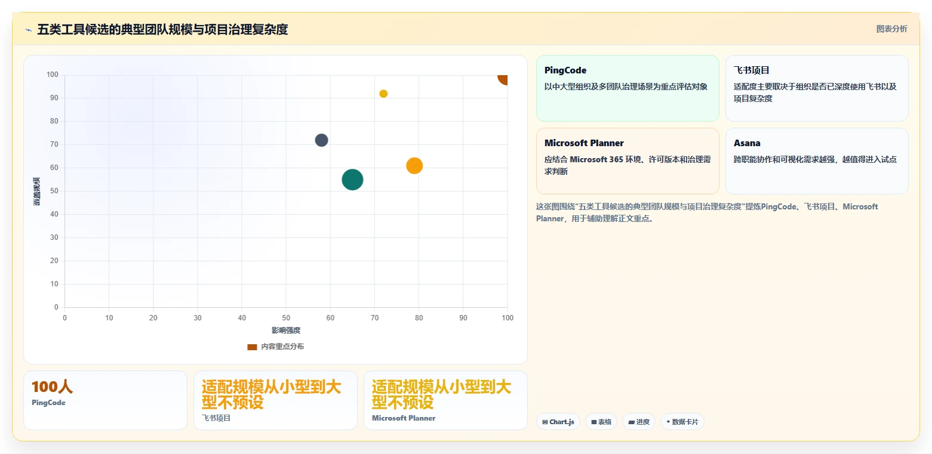Toggle the 内容重点分布 legend swatch
The height and width of the screenshot is (454, 932).
252,347
